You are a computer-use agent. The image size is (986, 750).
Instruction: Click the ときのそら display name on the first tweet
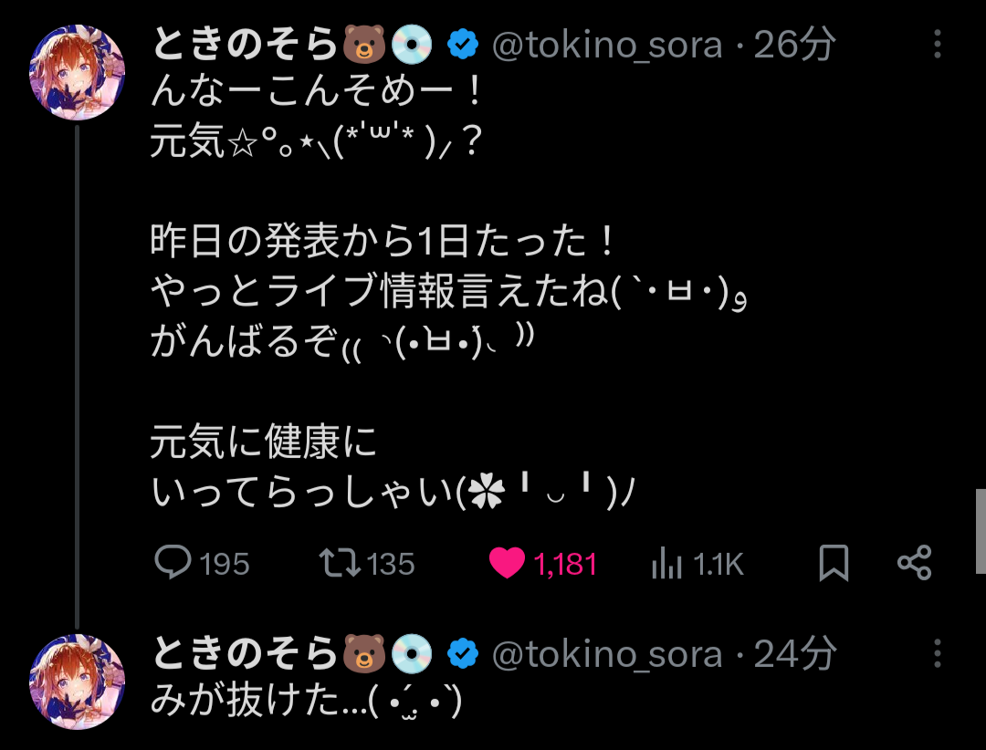point(245,44)
